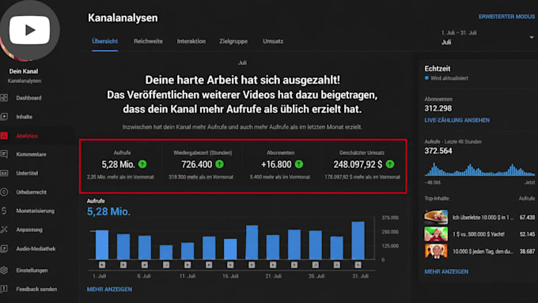The height and width of the screenshot is (303, 538).
Task: Open the Dashboard icon in sidebar
Action: [4, 98]
